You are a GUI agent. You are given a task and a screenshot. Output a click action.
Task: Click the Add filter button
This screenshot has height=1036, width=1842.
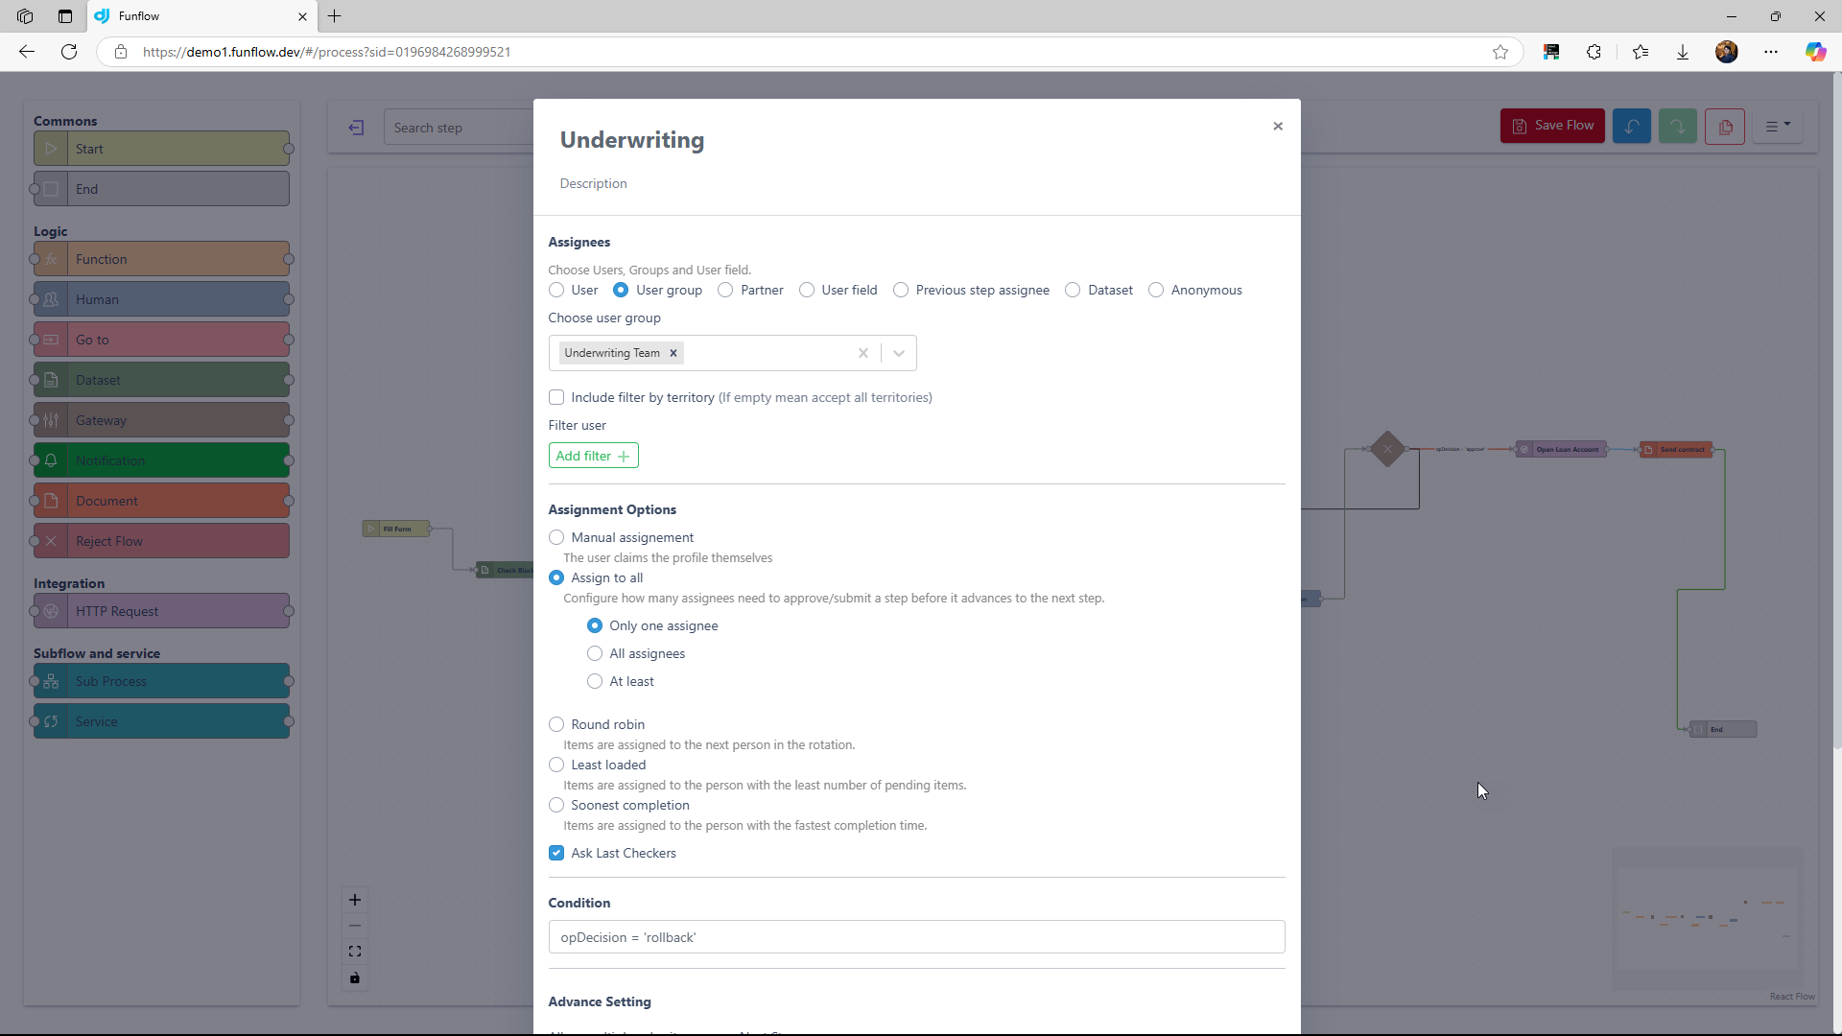pos(593,456)
